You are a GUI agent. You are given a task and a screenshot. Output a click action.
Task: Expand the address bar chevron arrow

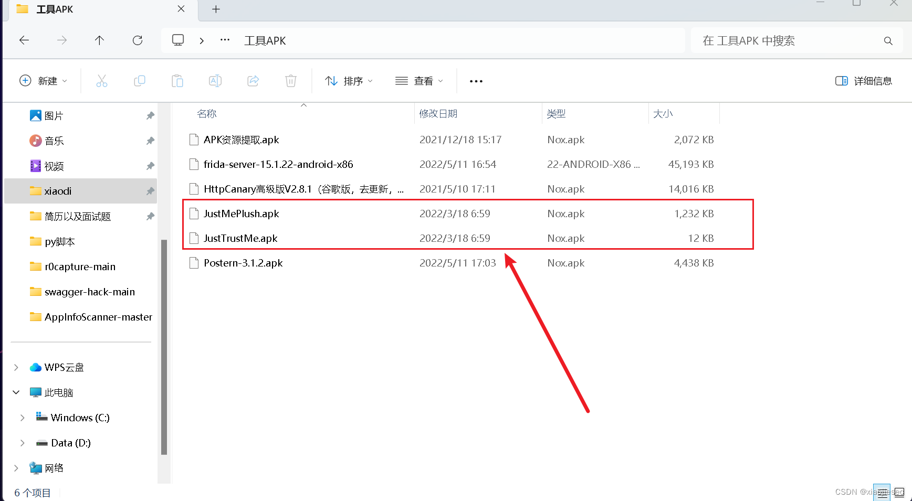point(202,40)
